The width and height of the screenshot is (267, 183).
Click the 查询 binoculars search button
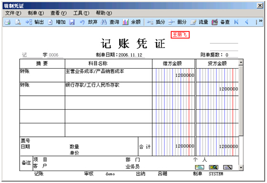[x=110, y=22]
